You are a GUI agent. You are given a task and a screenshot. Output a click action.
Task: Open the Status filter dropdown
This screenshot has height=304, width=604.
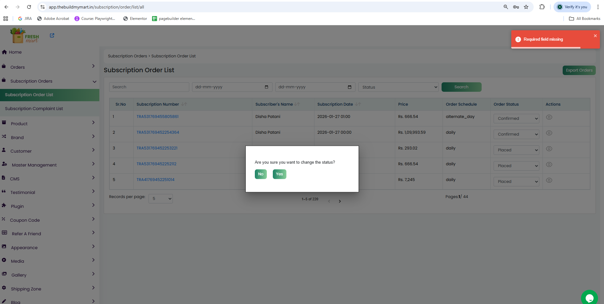398,87
